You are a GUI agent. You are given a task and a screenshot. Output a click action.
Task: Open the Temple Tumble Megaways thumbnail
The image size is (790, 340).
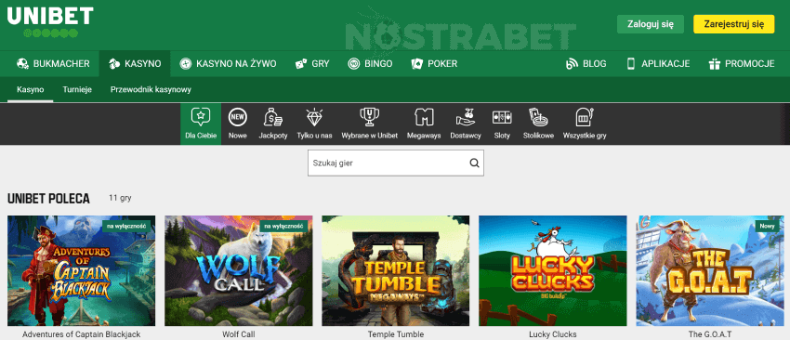click(x=396, y=271)
